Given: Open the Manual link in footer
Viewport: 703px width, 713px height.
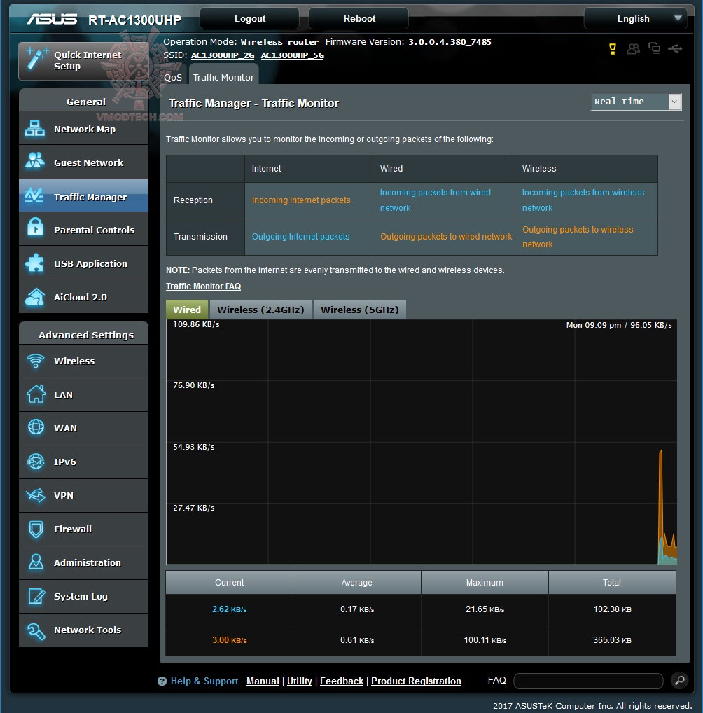Looking at the screenshot, I should point(263,681).
